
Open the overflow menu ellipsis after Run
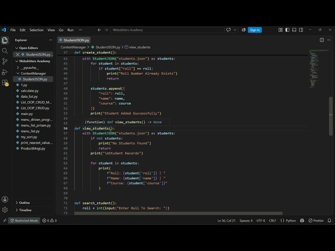80,30
